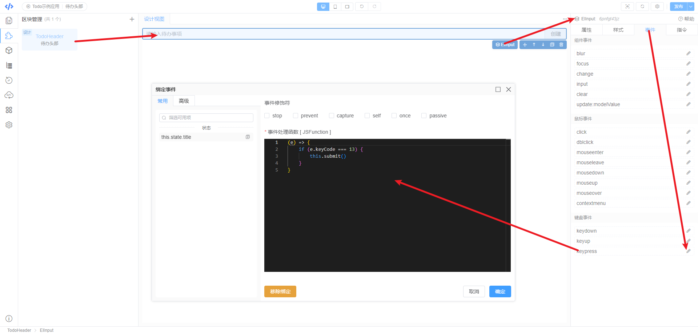Screen dimensions: 698x334
Task: Select the 常用 tab in dialog
Action: pyautogui.click(x=163, y=101)
